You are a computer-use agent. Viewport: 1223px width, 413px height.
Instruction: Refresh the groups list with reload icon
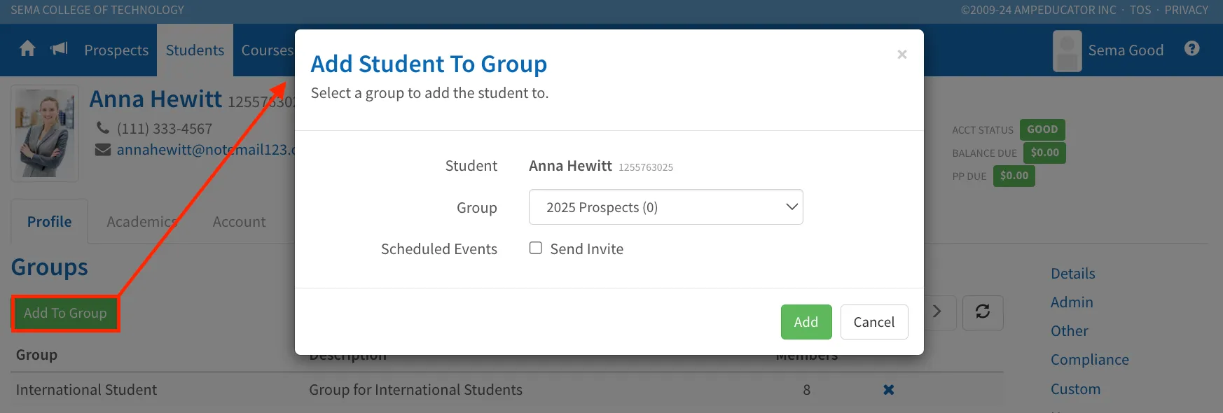[983, 312]
